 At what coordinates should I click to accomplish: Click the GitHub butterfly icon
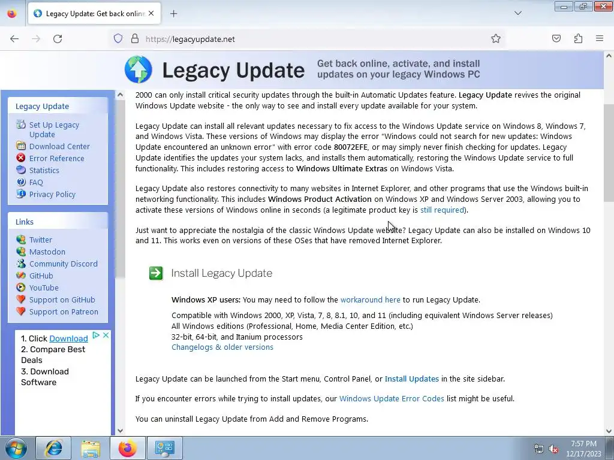click(21, 276)
